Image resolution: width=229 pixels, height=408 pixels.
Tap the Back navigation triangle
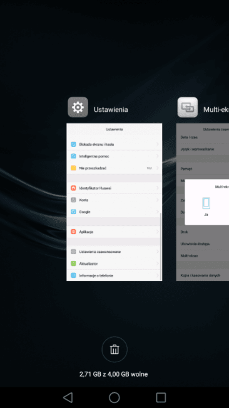68,397
